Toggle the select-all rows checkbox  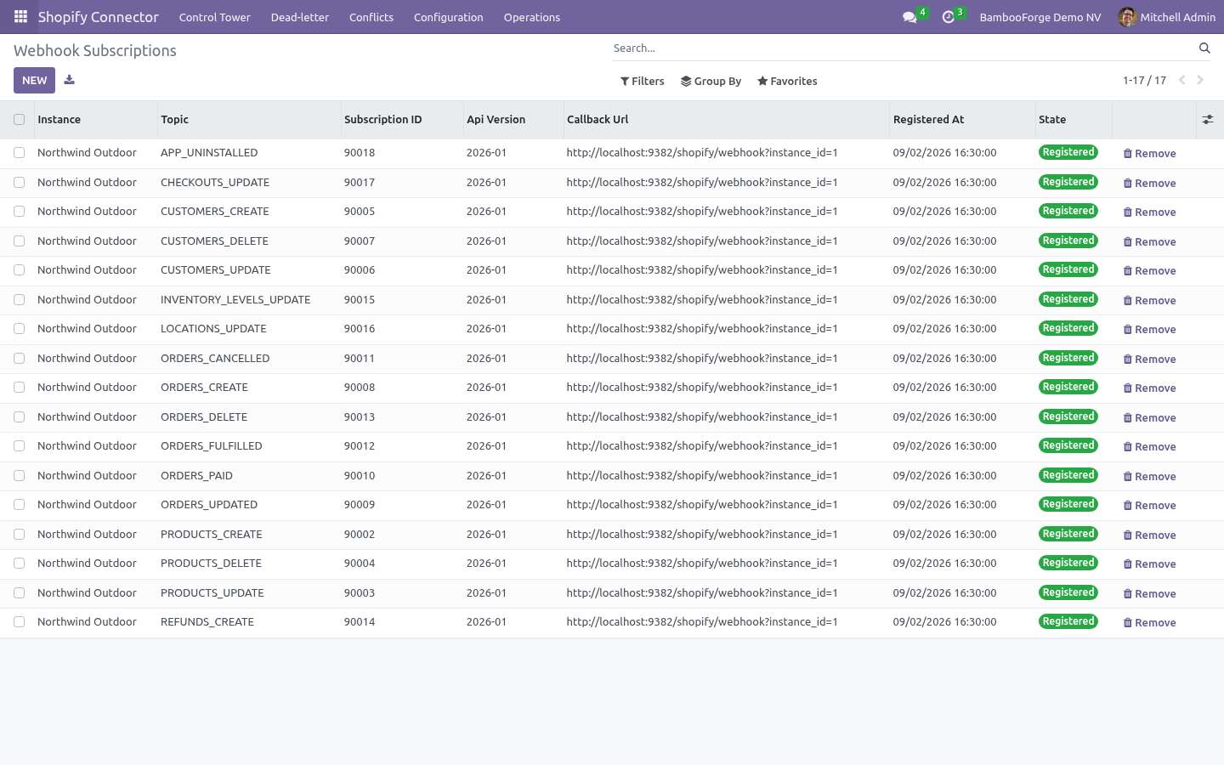point(19,120)
